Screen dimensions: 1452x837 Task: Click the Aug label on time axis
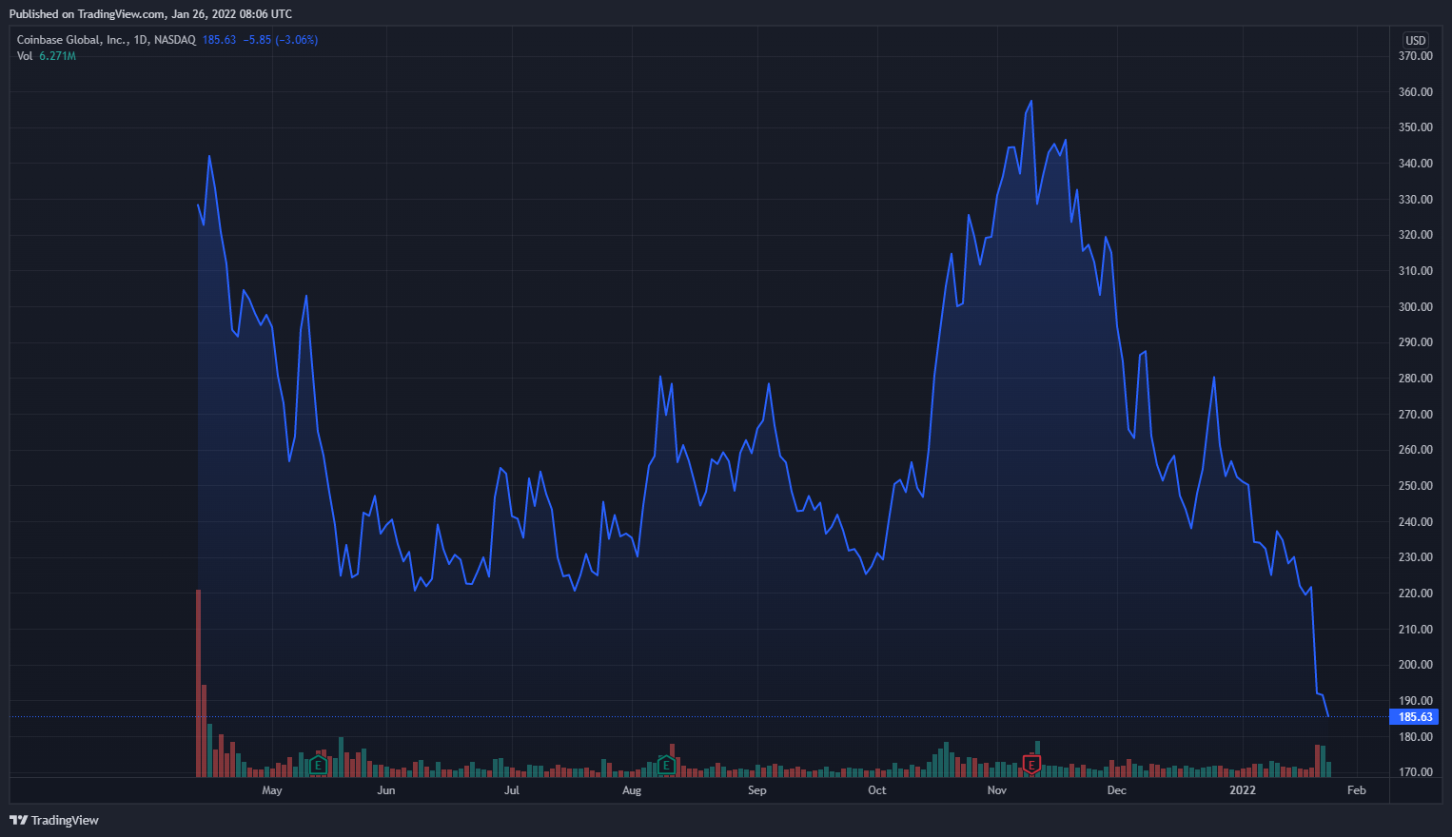point(632,790)
